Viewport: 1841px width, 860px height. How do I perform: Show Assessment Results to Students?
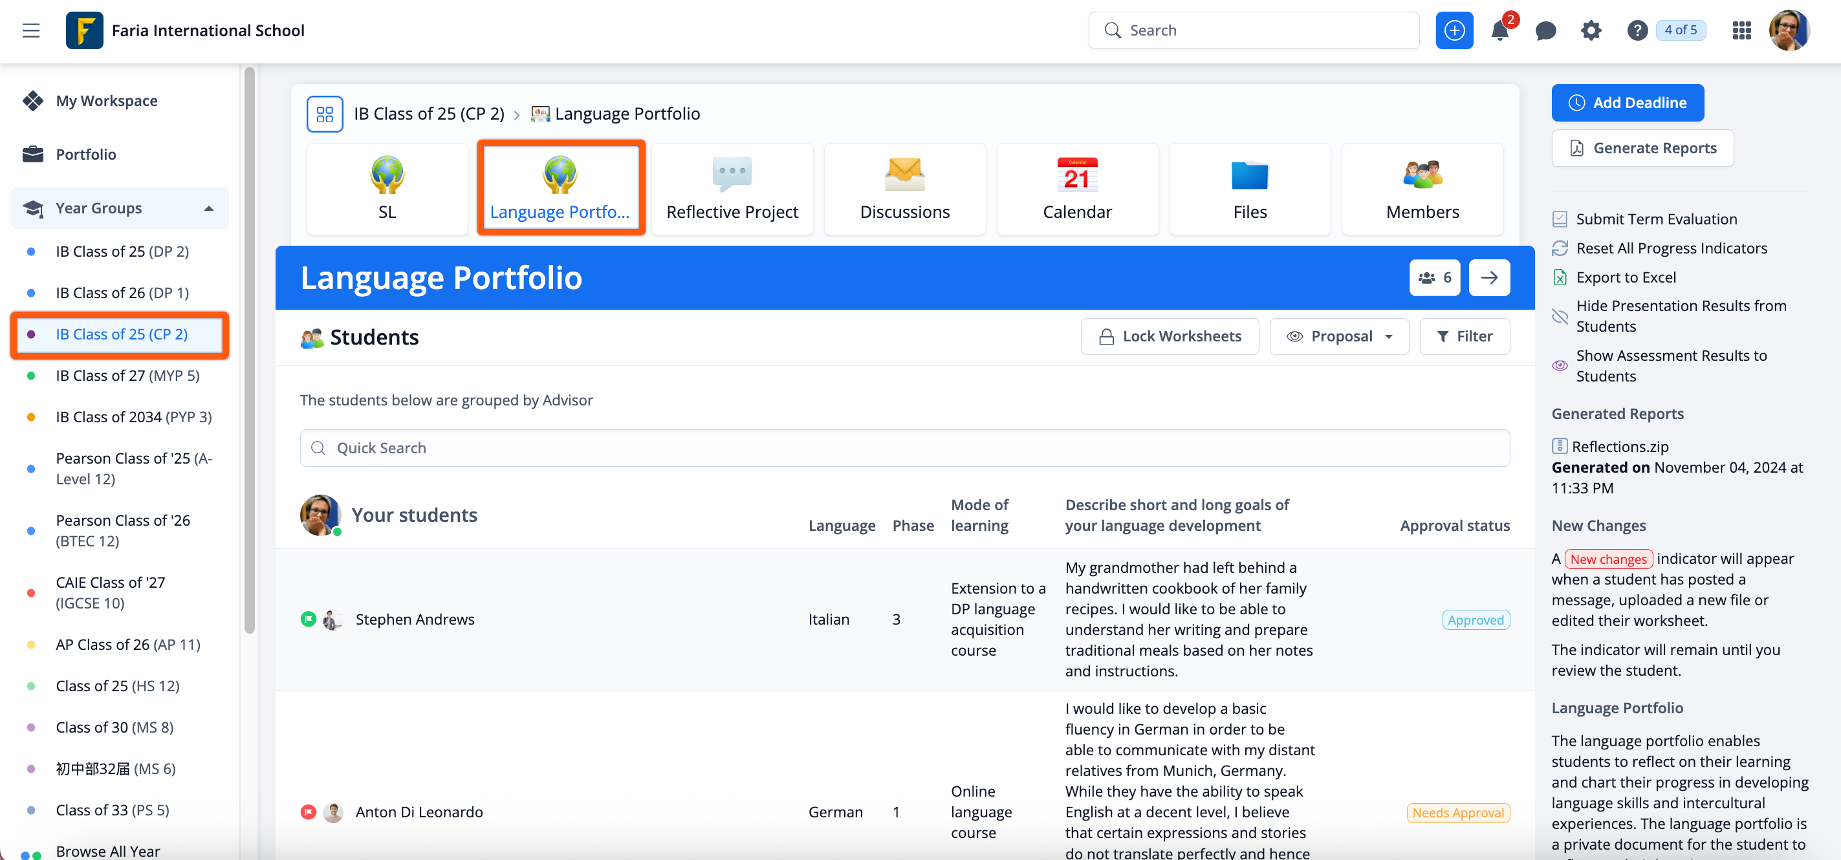click(1670, 366)
